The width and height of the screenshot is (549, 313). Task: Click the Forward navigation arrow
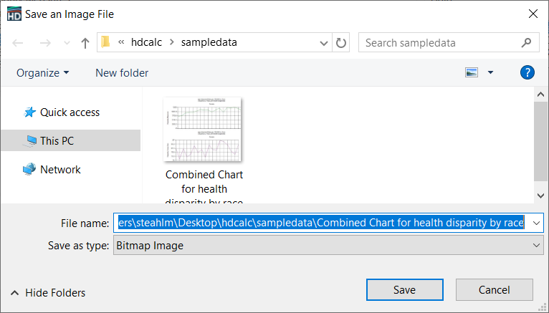tap(44, 43)
